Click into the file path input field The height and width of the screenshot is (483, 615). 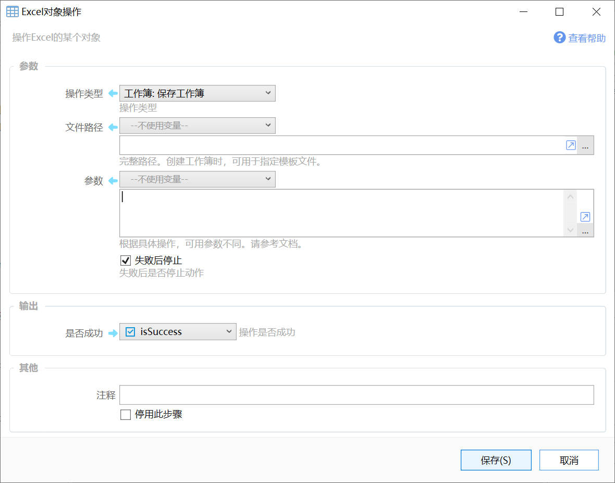coord(341,145)
